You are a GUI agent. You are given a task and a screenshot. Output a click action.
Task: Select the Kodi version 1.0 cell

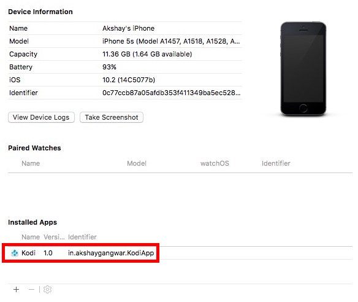[48, 253]
